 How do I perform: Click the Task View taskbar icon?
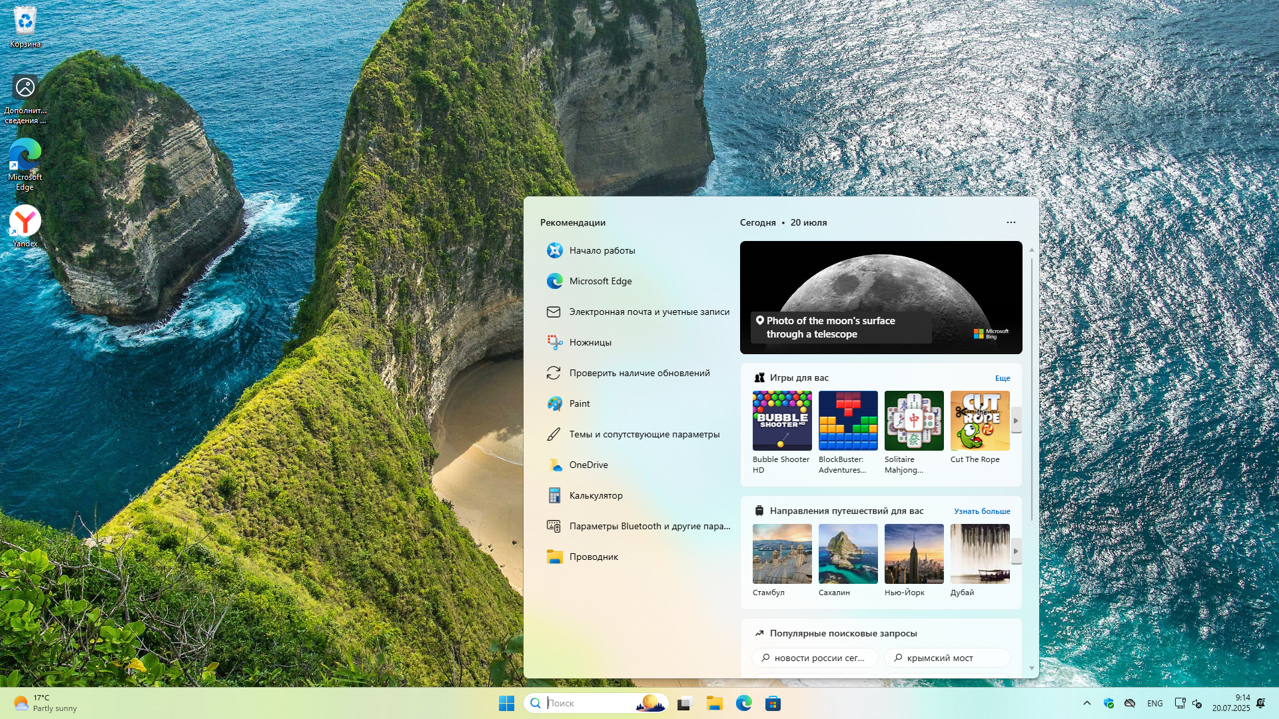pyautogui.click(x=685, y=703)
